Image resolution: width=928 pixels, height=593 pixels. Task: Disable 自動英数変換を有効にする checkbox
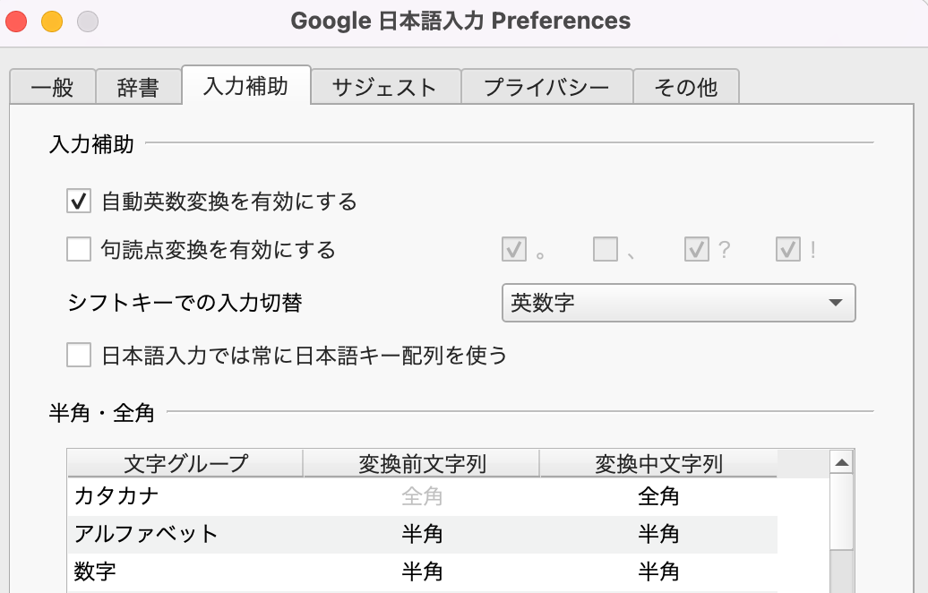pyautogui.click(x=79, y=202)
